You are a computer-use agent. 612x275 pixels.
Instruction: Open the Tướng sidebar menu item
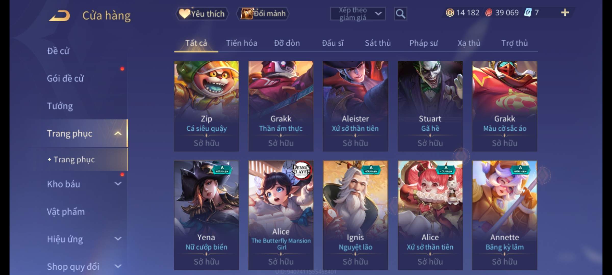pos(60,106)
